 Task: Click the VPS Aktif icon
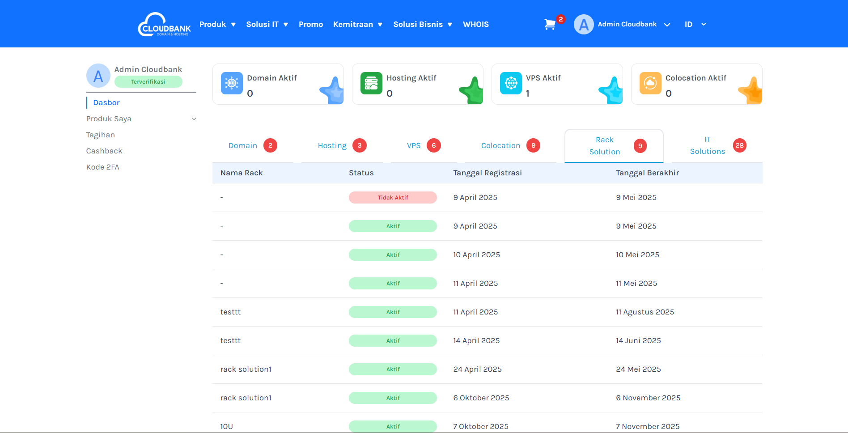tap(511, 83)
